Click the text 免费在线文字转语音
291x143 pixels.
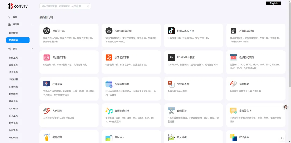(x=177, y=91)
